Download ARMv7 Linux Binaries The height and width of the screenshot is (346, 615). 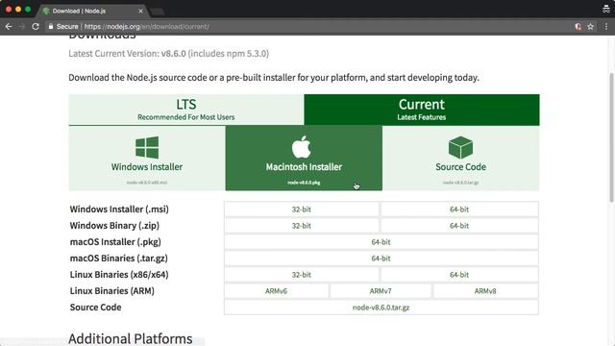pos(381,291)
